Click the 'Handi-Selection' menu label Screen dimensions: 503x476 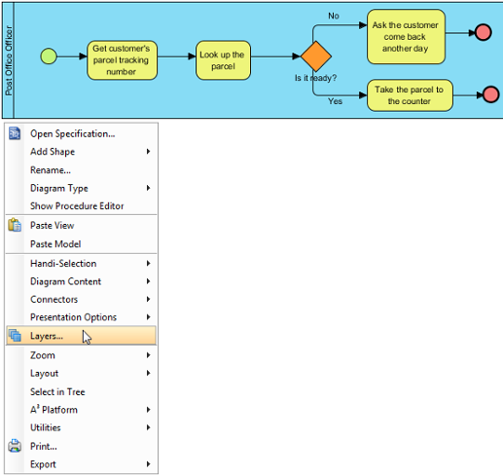63,264
